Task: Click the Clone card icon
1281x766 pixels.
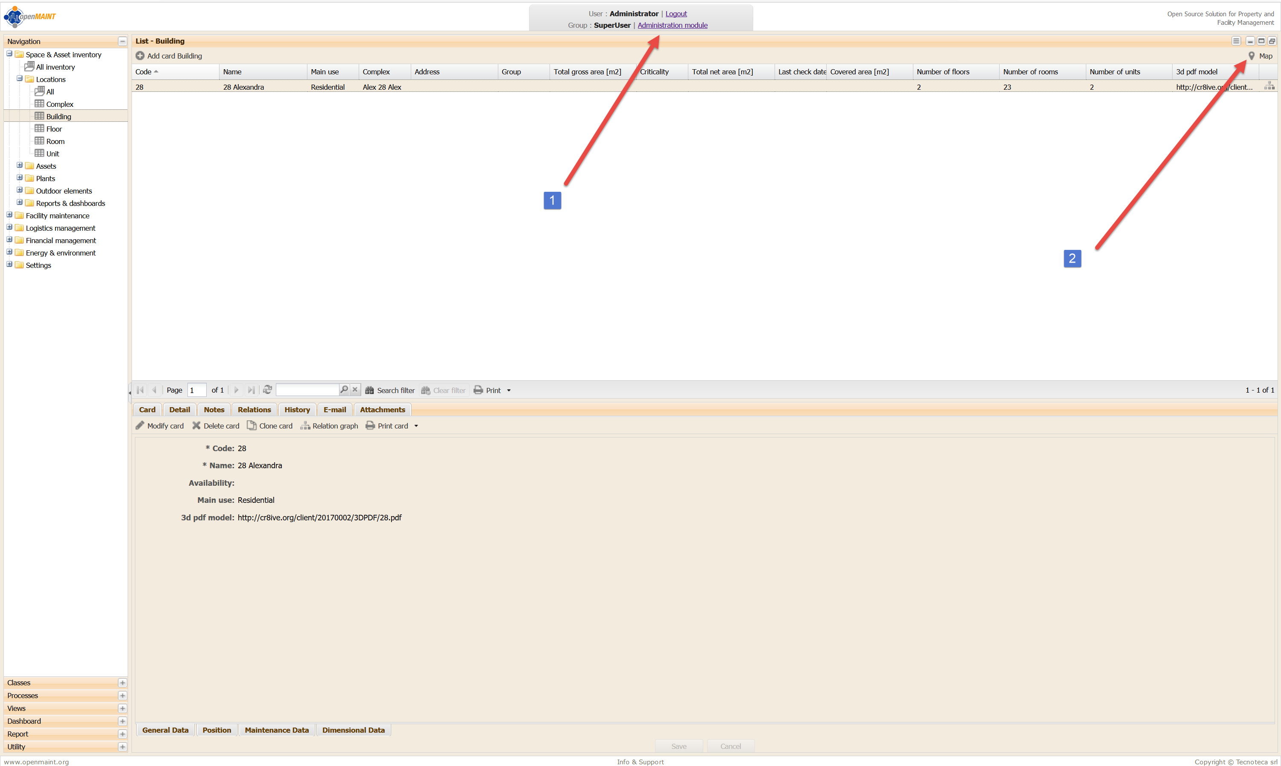Action: (x=251, y=426)
